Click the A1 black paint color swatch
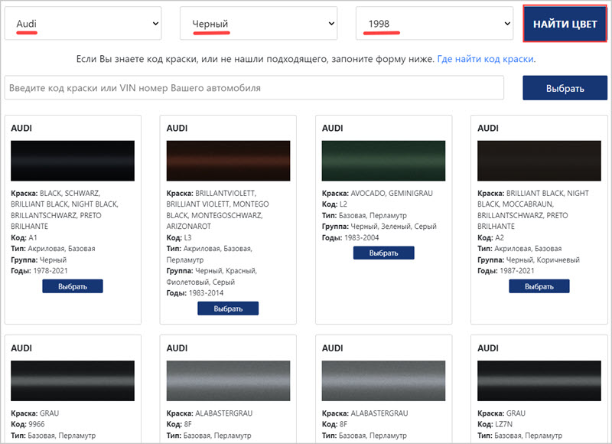 [73, 161]
